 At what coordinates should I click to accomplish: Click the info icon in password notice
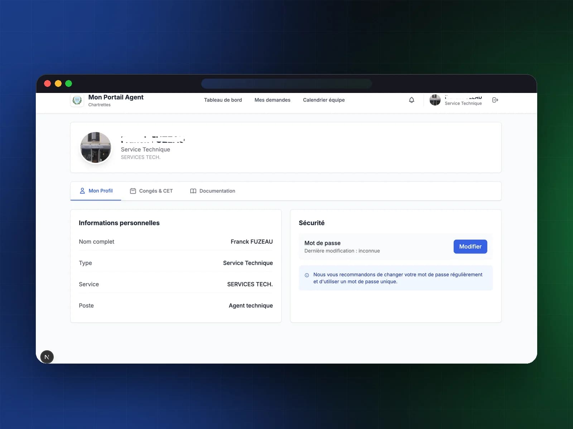307,275
